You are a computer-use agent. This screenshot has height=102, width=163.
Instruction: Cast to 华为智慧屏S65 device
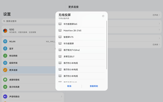[81, 24]
